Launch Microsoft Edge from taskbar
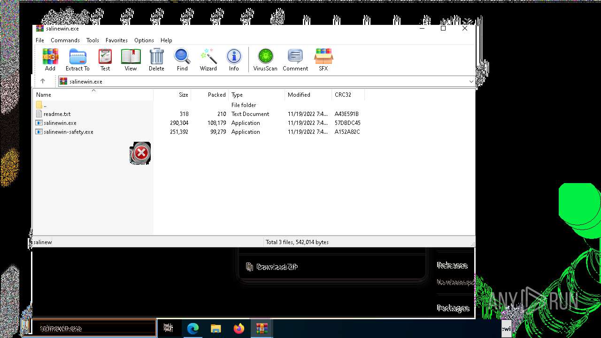The image size is (601, 338). tap(193, 329)
